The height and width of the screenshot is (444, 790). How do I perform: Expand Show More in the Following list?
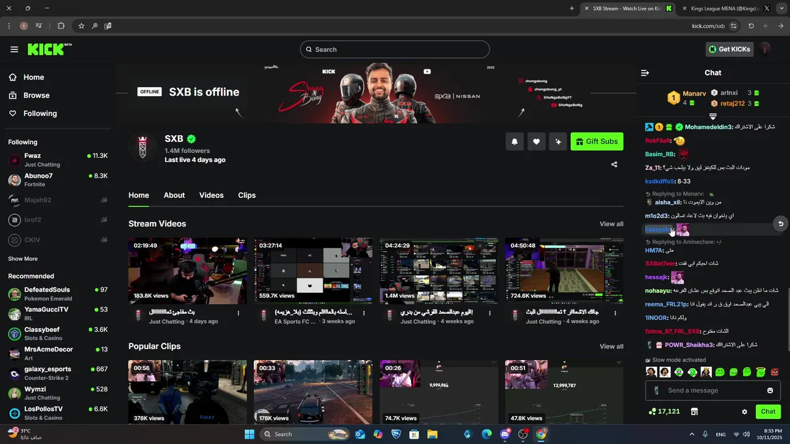click(23, 259)
